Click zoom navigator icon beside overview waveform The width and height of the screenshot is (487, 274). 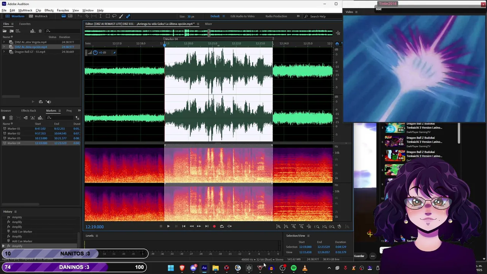pyautogui.click(x=338, y=33)
